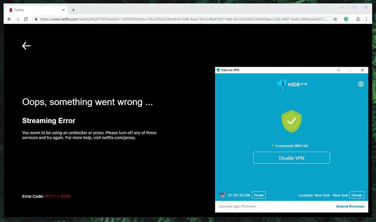Open Chrome three-dot menu
Image resolution: width=376 pixels, height=222 pixels.
[366, 19]
